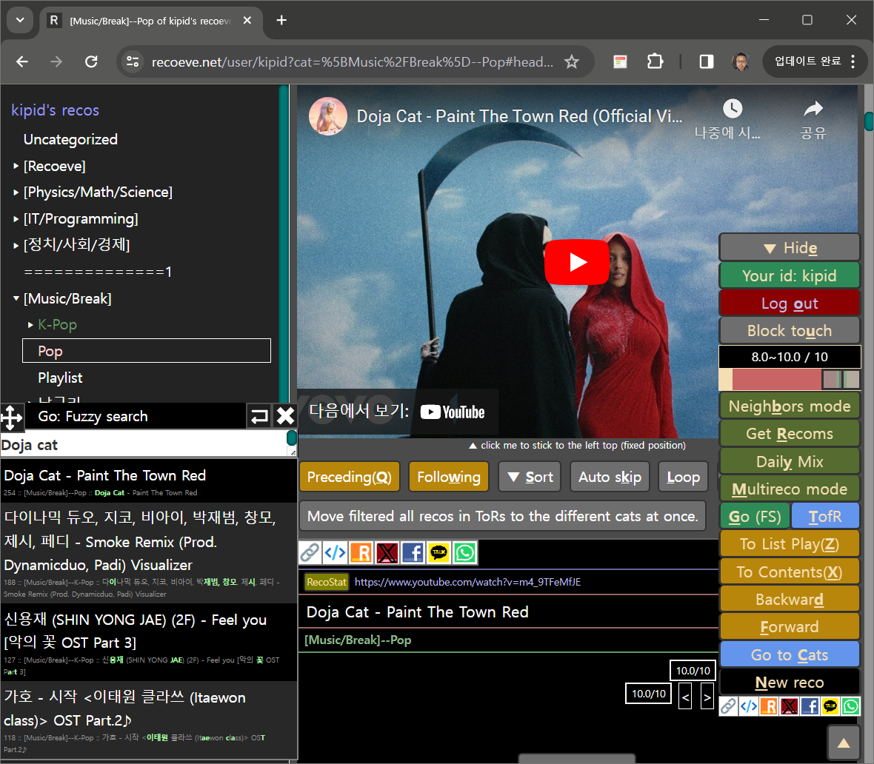This screenshot has height=764, width=874.
Task: Share to Facebook icon in upper share row
Action: point(413,553)
